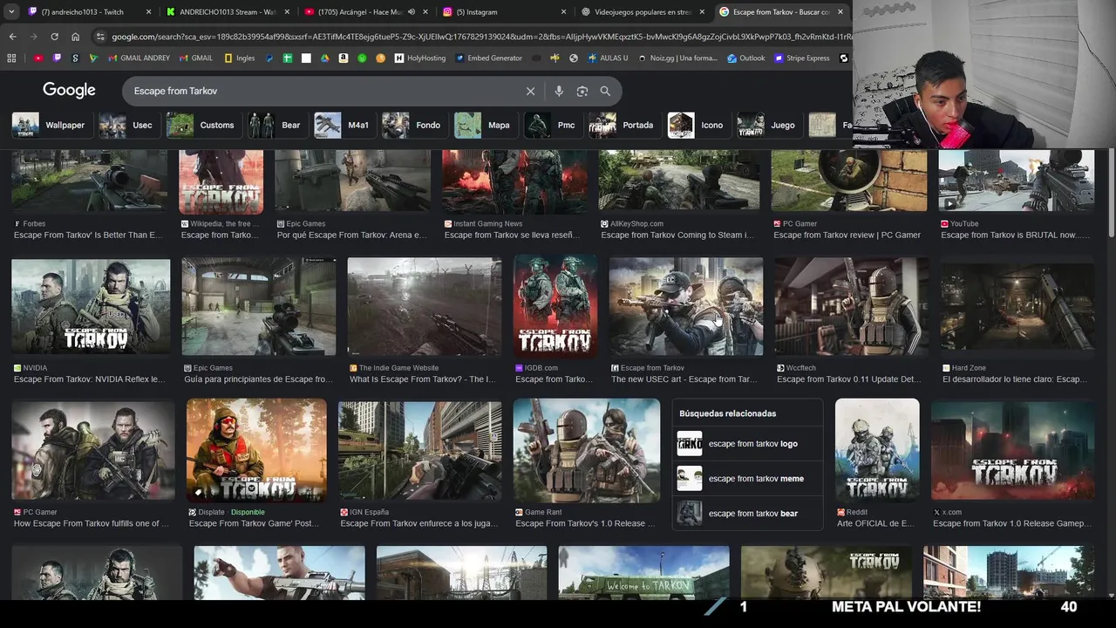Open Epic Games beginners guide image
Image resolution: width=1116 pixels, height=628 pixels.
[258, 307]
